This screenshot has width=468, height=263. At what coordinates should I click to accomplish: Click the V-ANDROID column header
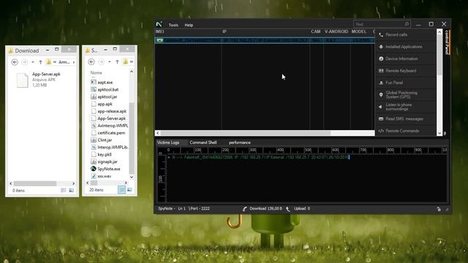tap(336, 31)
